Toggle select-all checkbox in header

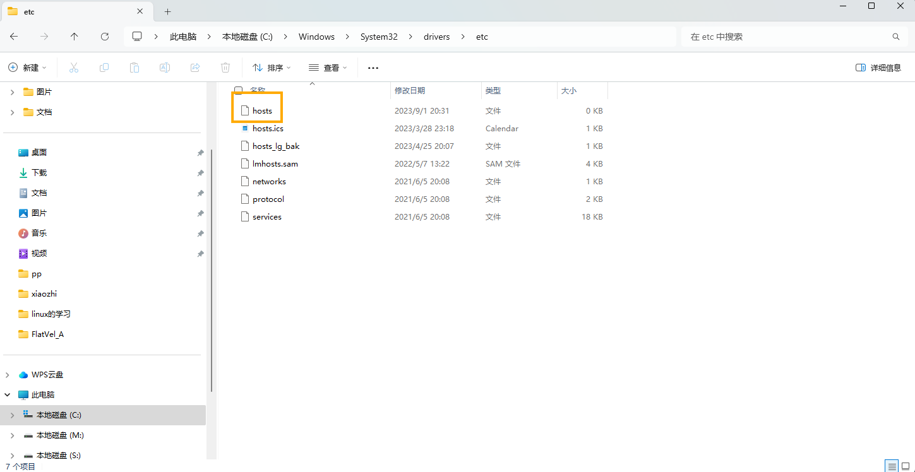pyautogui.click(x=238, y=90)
